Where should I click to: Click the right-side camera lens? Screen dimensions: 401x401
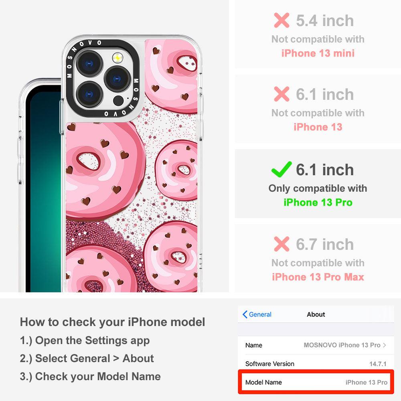tap(117, 79)
